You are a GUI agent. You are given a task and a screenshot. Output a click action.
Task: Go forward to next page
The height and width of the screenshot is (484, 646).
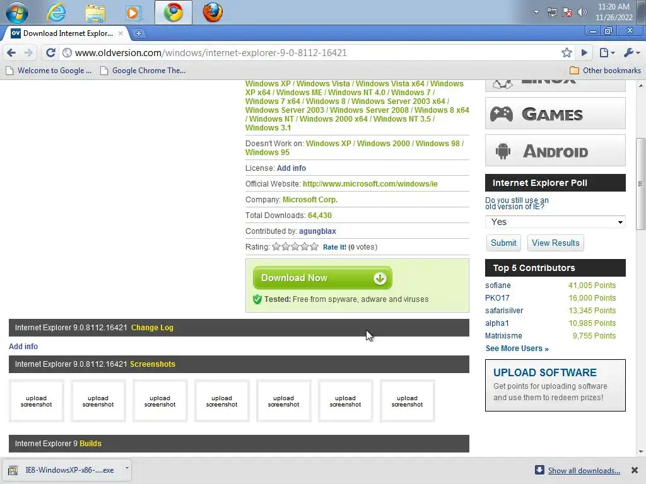tap(28, 53)
